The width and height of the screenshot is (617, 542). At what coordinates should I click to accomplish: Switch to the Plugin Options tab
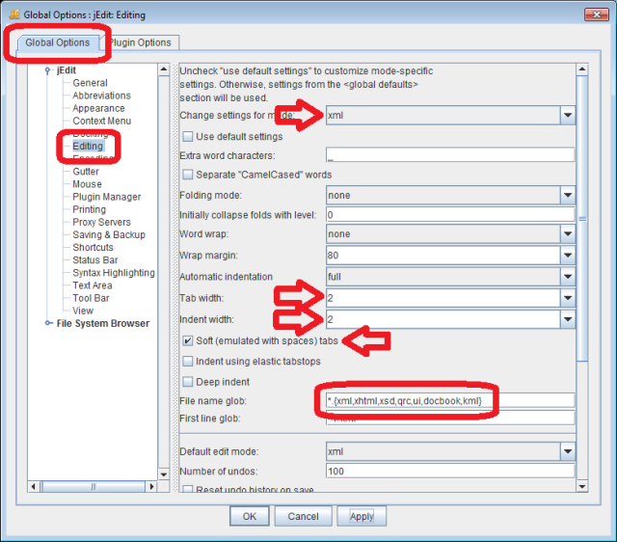tap(140, 42)
